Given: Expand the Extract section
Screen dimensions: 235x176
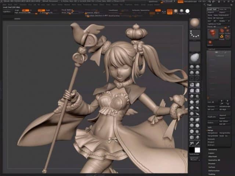Looking at the screenshot, I should pyautogui.click(x=211, y=145).
